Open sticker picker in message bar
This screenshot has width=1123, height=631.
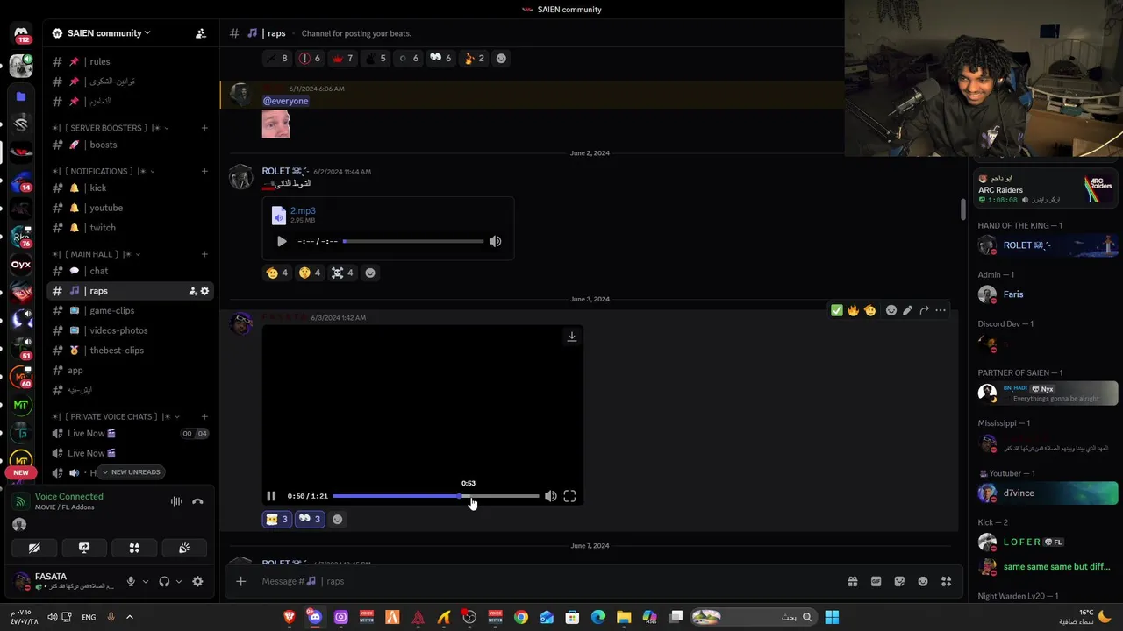[x=899, y=581]
